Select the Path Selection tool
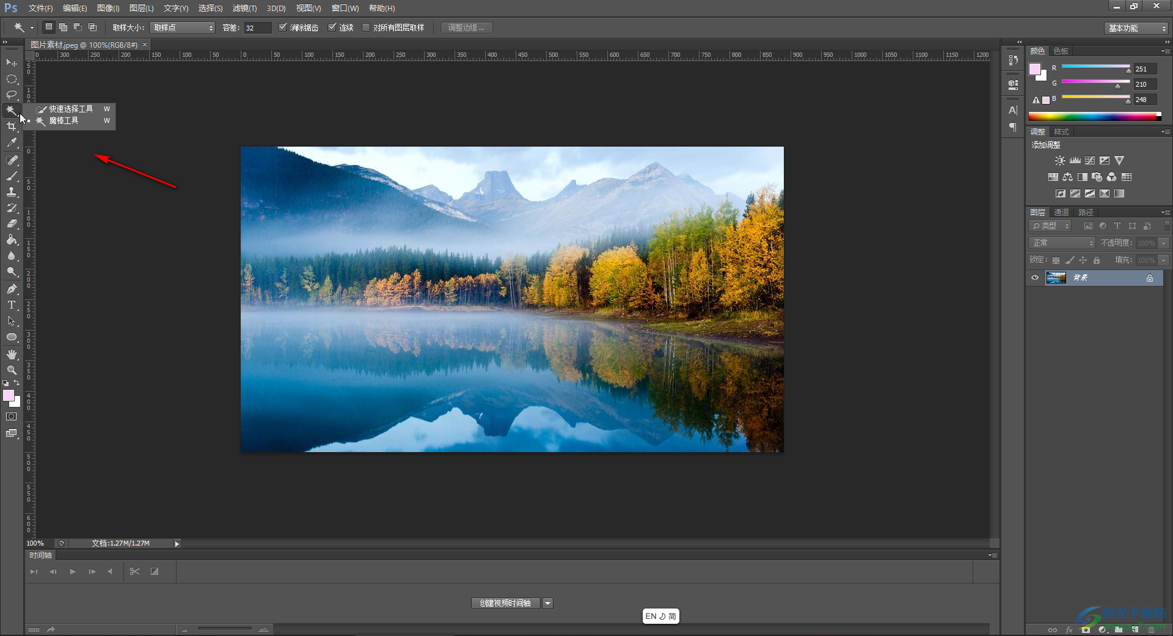This screenshot has width=1173, height=636. pos(12,321)
